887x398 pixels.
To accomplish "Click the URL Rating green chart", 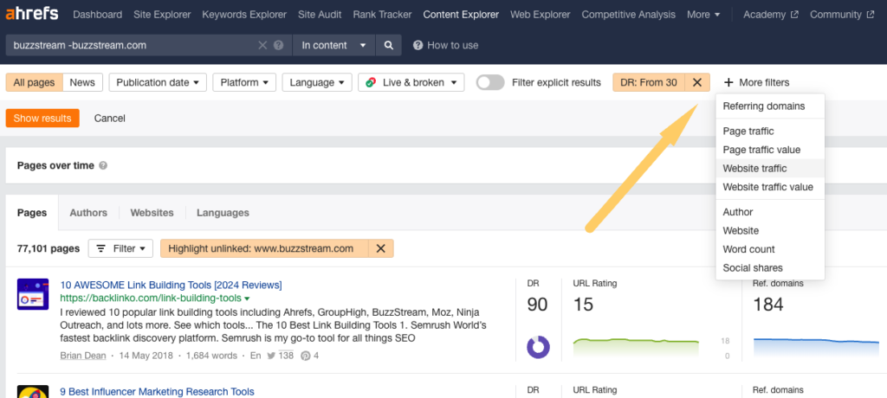I will point(636,347).
